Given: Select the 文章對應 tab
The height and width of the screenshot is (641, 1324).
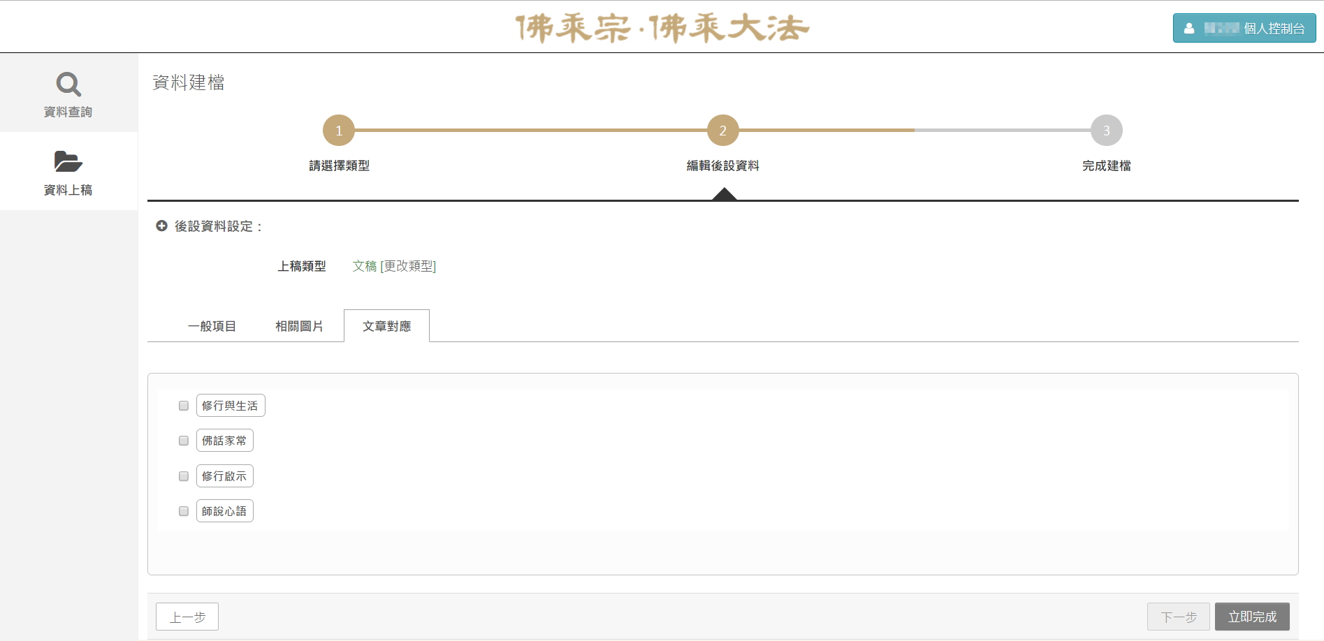Looking at the screenshot, I should pyautogui.click(x=386, y=326).
